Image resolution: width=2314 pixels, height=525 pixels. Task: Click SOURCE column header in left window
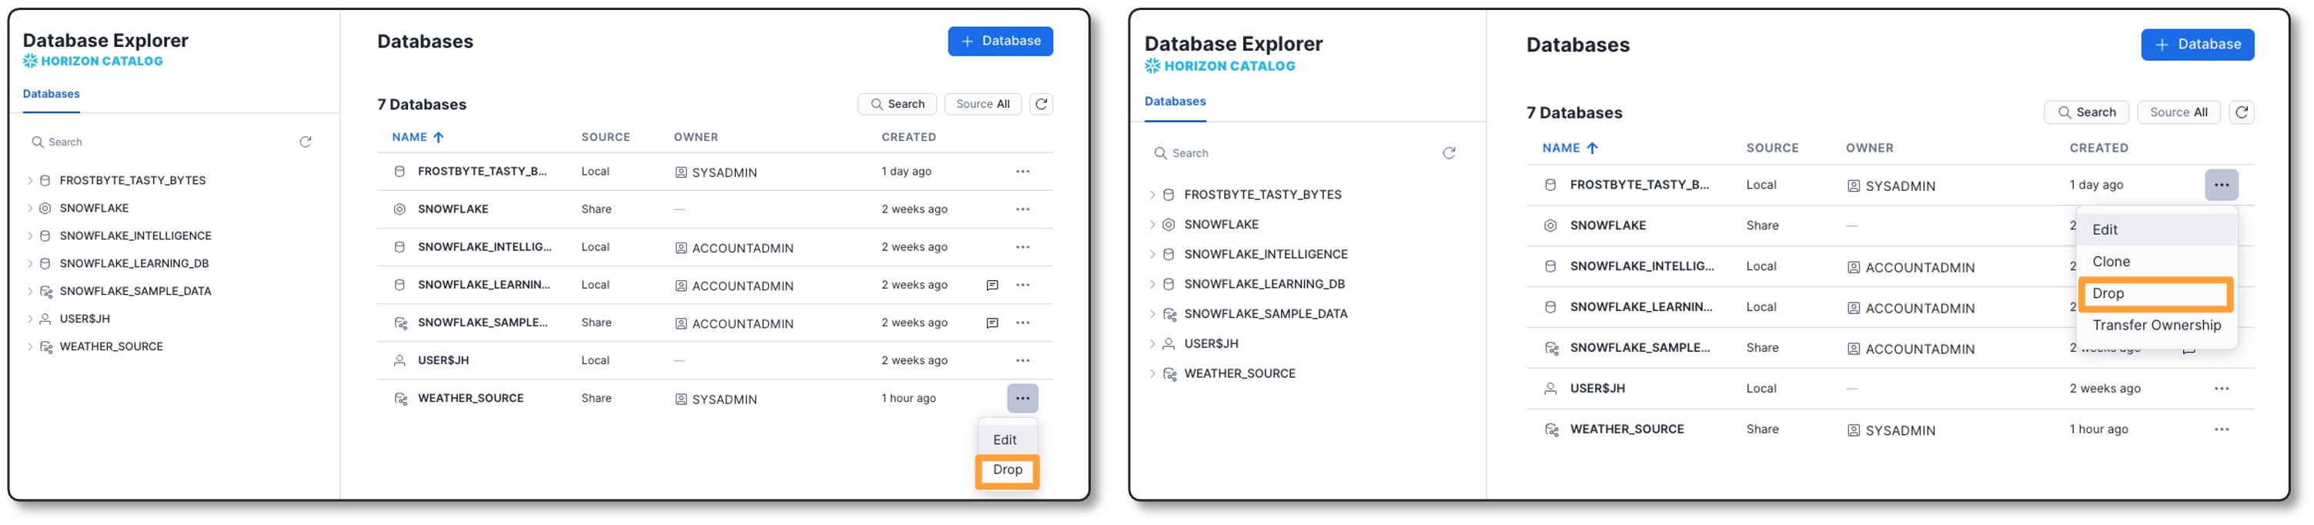[606, 138]
